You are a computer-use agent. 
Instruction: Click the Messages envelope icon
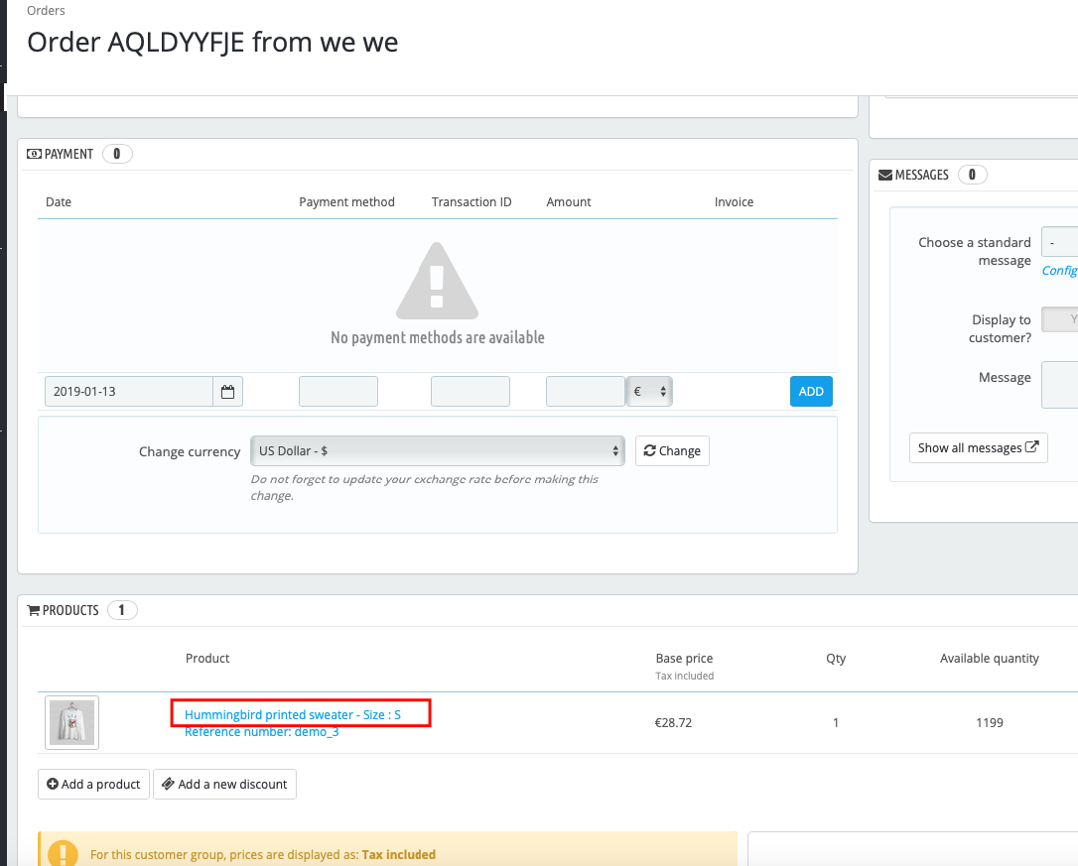point(885,176)
